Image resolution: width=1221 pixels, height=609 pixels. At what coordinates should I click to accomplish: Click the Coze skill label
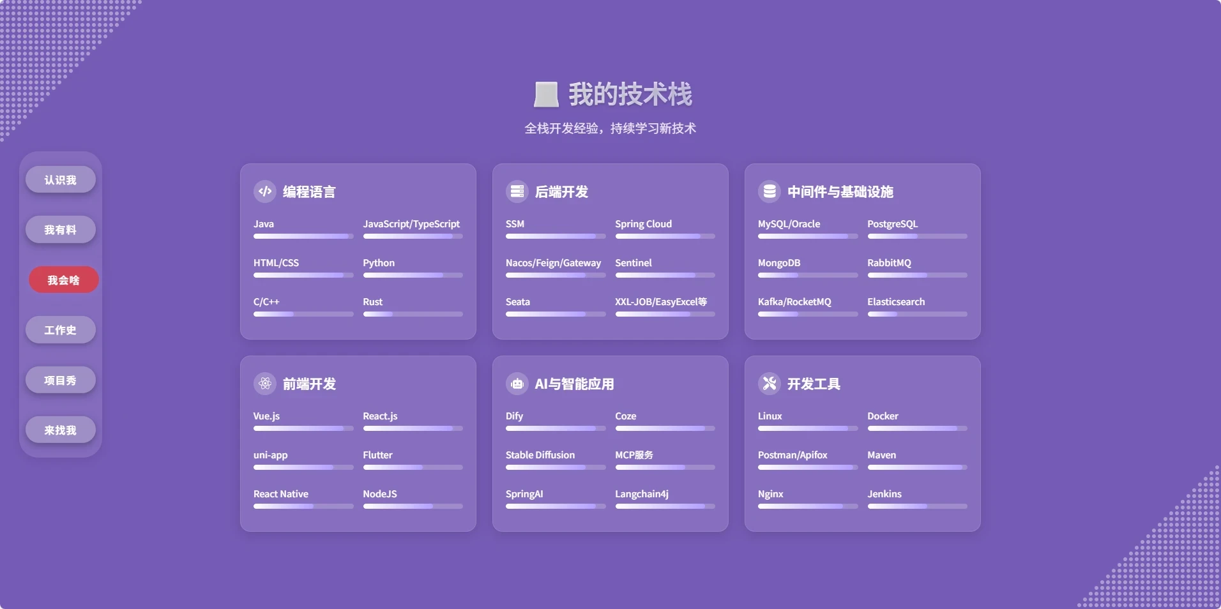(x=626, y=416)
